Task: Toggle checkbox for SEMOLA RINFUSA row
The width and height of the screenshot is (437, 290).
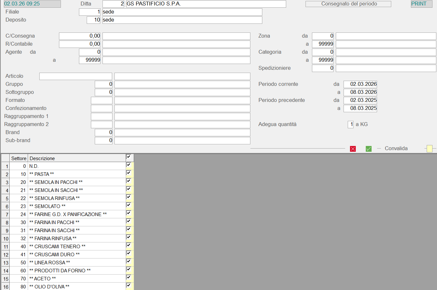Action: click(129, 197)
